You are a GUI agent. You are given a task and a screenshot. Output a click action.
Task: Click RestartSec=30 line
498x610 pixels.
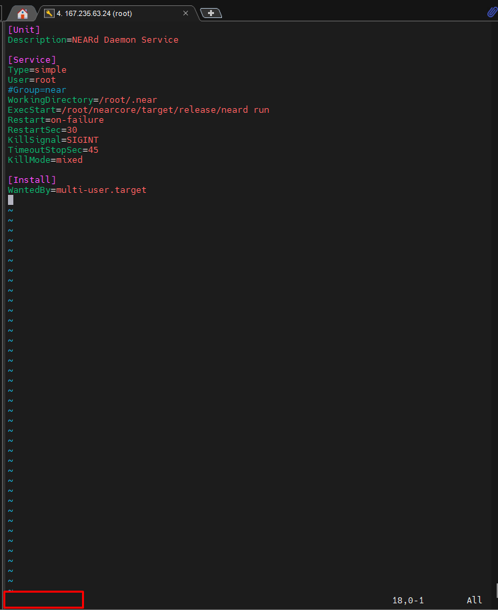[43, 130]
